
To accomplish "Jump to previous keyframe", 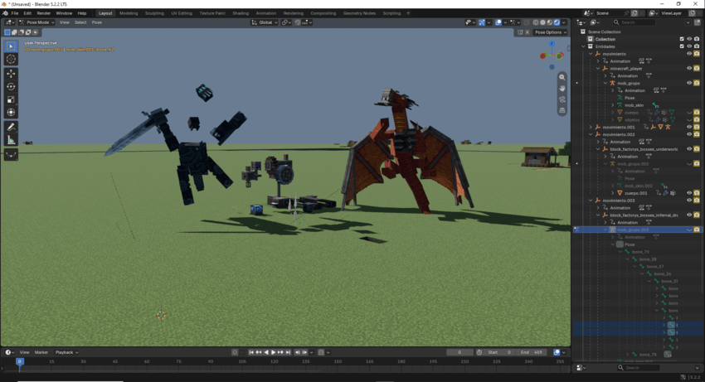I will [259, 352].
